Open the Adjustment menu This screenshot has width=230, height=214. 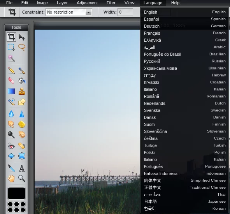click(87, 3)
